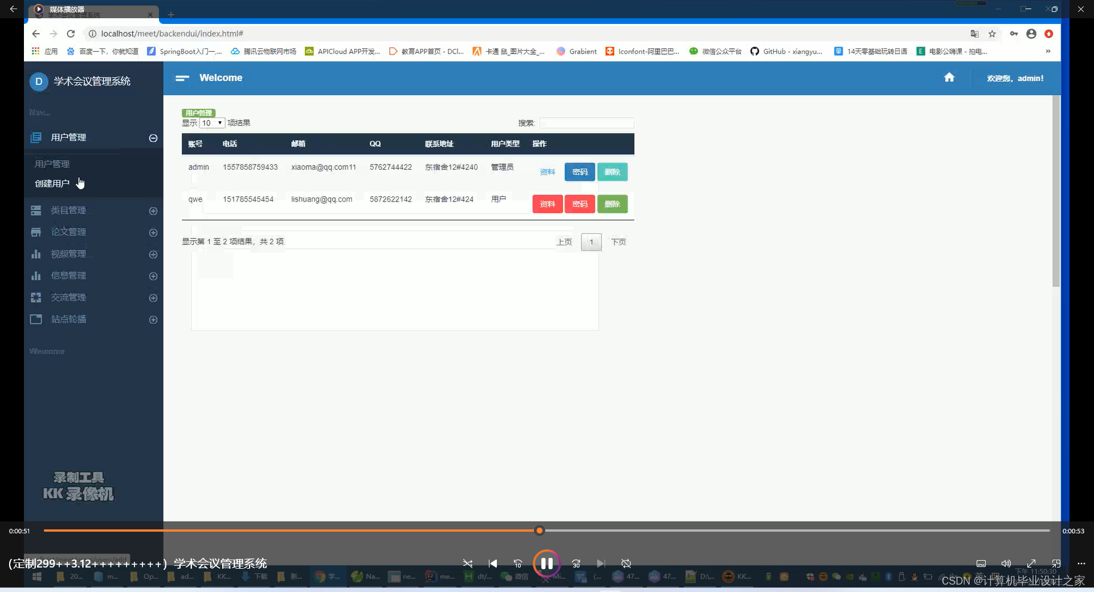Click the video progress slider handle

pos(540,531)
